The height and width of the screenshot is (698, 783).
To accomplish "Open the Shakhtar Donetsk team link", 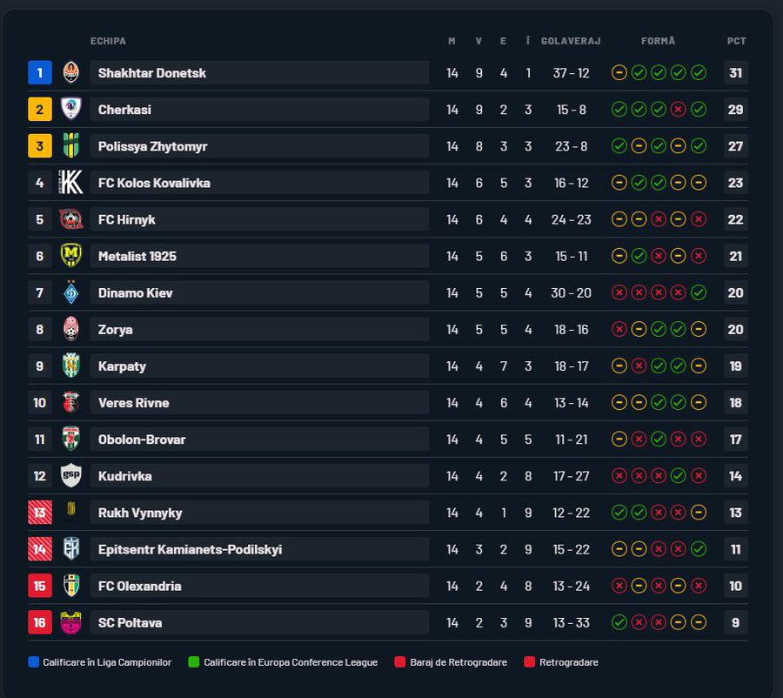I will click(x=152, y=73).
